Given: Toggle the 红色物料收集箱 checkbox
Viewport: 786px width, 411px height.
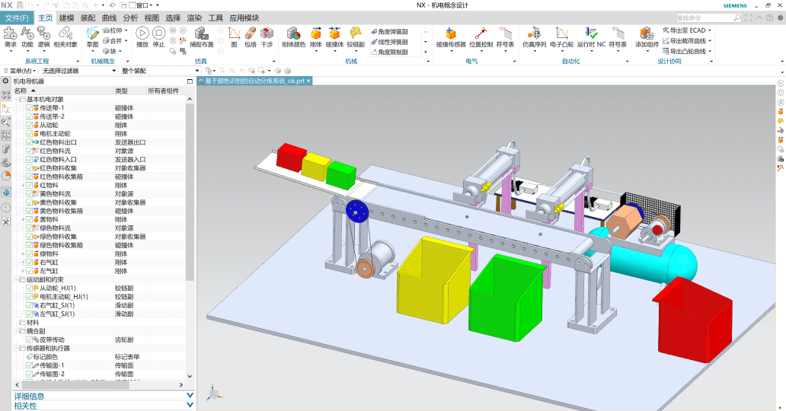Looking at the screenshot, I should 30,177.
